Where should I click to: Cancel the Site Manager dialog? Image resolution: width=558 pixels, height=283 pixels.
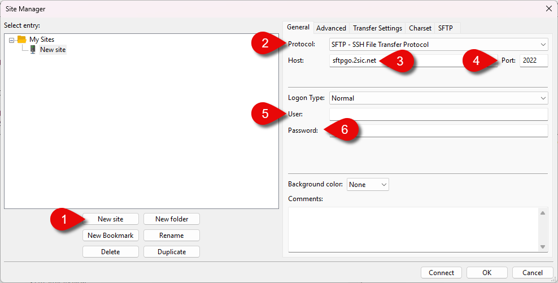(x=533, y=273)
